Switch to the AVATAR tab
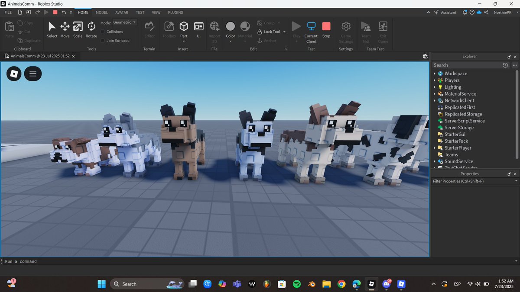This screenshot has height=292, width=520. [122, 13]
